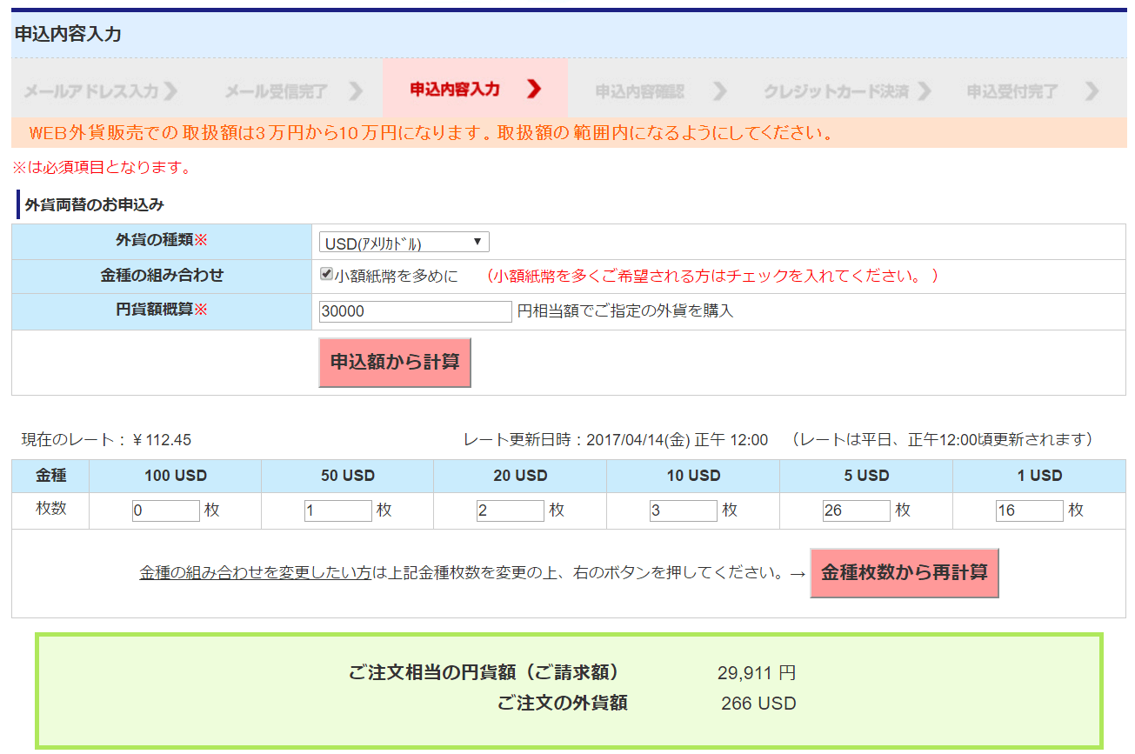Click the 100 USD bill count field
The width and height of the screenshot is (1135, 754).
165,510
